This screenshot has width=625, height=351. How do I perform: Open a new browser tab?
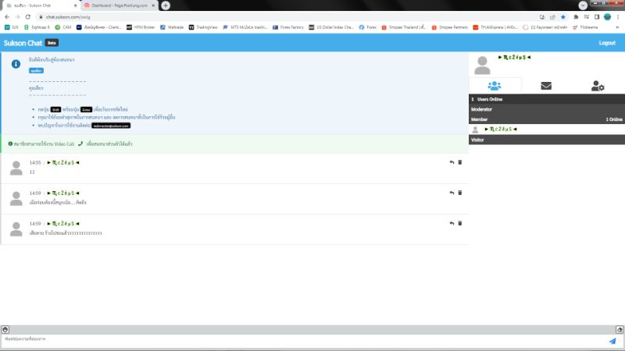click(x=166, y=5)
